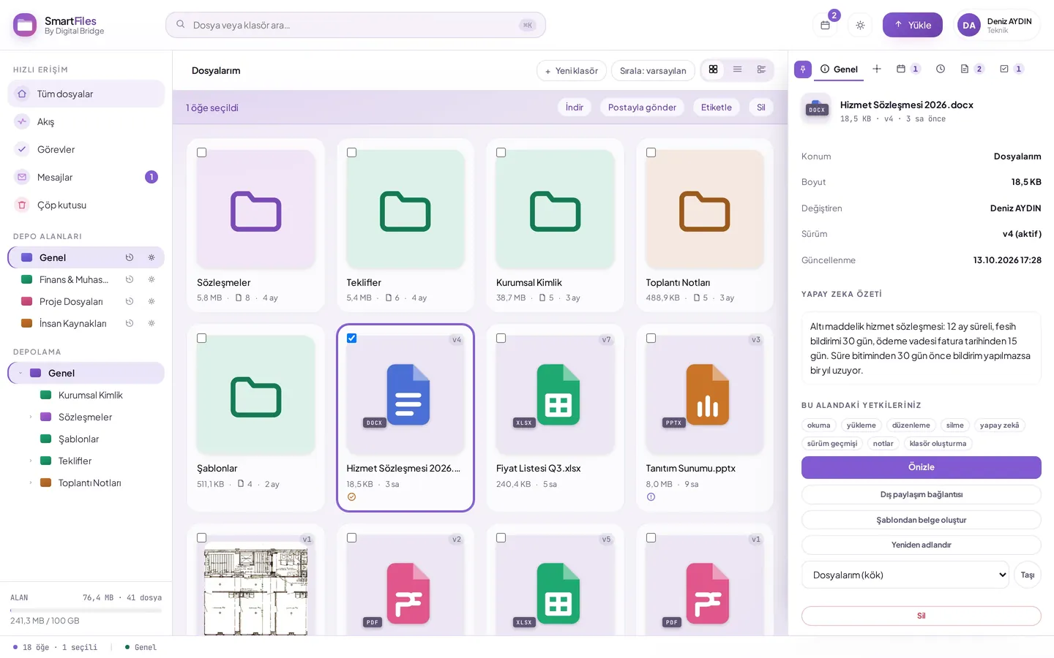Expand the Toplantı Notları tree node

coord(31,483)
